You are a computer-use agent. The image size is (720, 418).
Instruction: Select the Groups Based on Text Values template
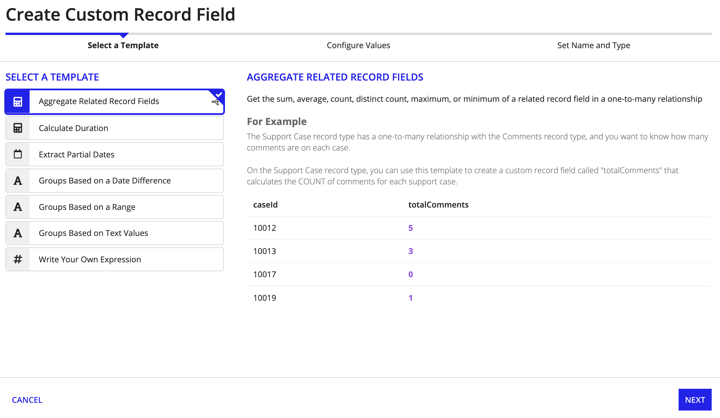pos(115,233)
